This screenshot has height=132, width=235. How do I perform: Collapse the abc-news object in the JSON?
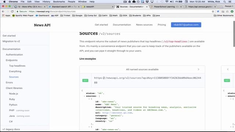click(89, 99)
